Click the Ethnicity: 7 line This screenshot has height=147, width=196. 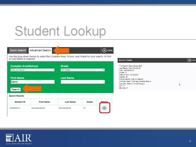pos(123,88)
